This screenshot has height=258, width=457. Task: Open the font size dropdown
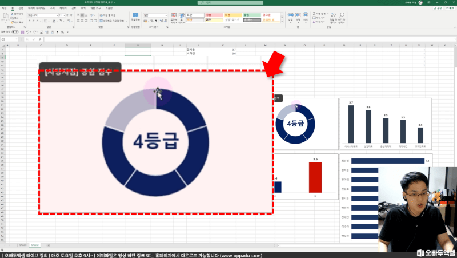64,15
